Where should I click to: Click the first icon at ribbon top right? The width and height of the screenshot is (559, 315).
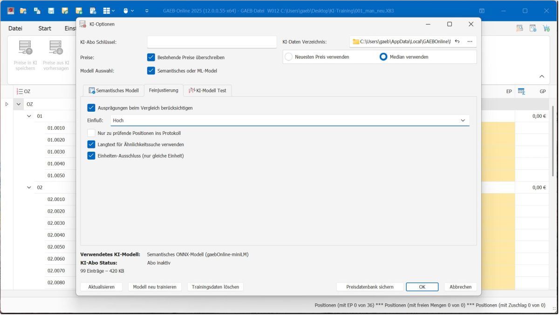[x=519, y=28]
